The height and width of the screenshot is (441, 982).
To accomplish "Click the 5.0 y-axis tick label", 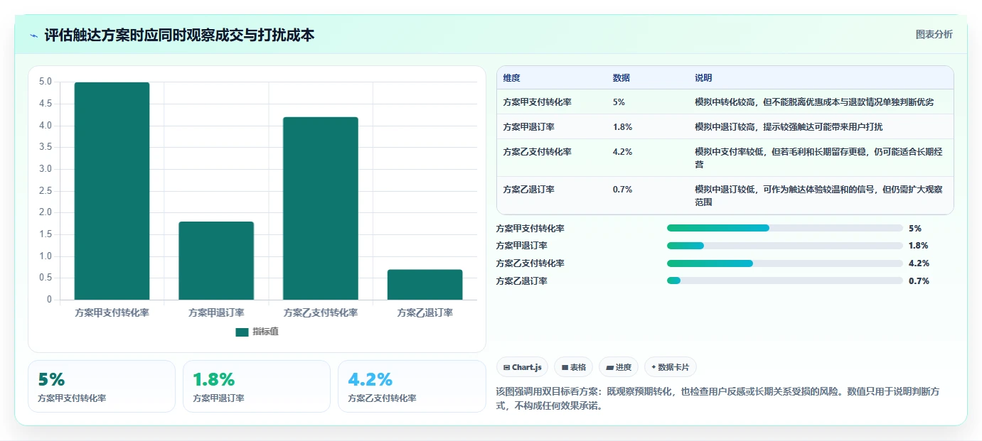I will pos(46,82).
